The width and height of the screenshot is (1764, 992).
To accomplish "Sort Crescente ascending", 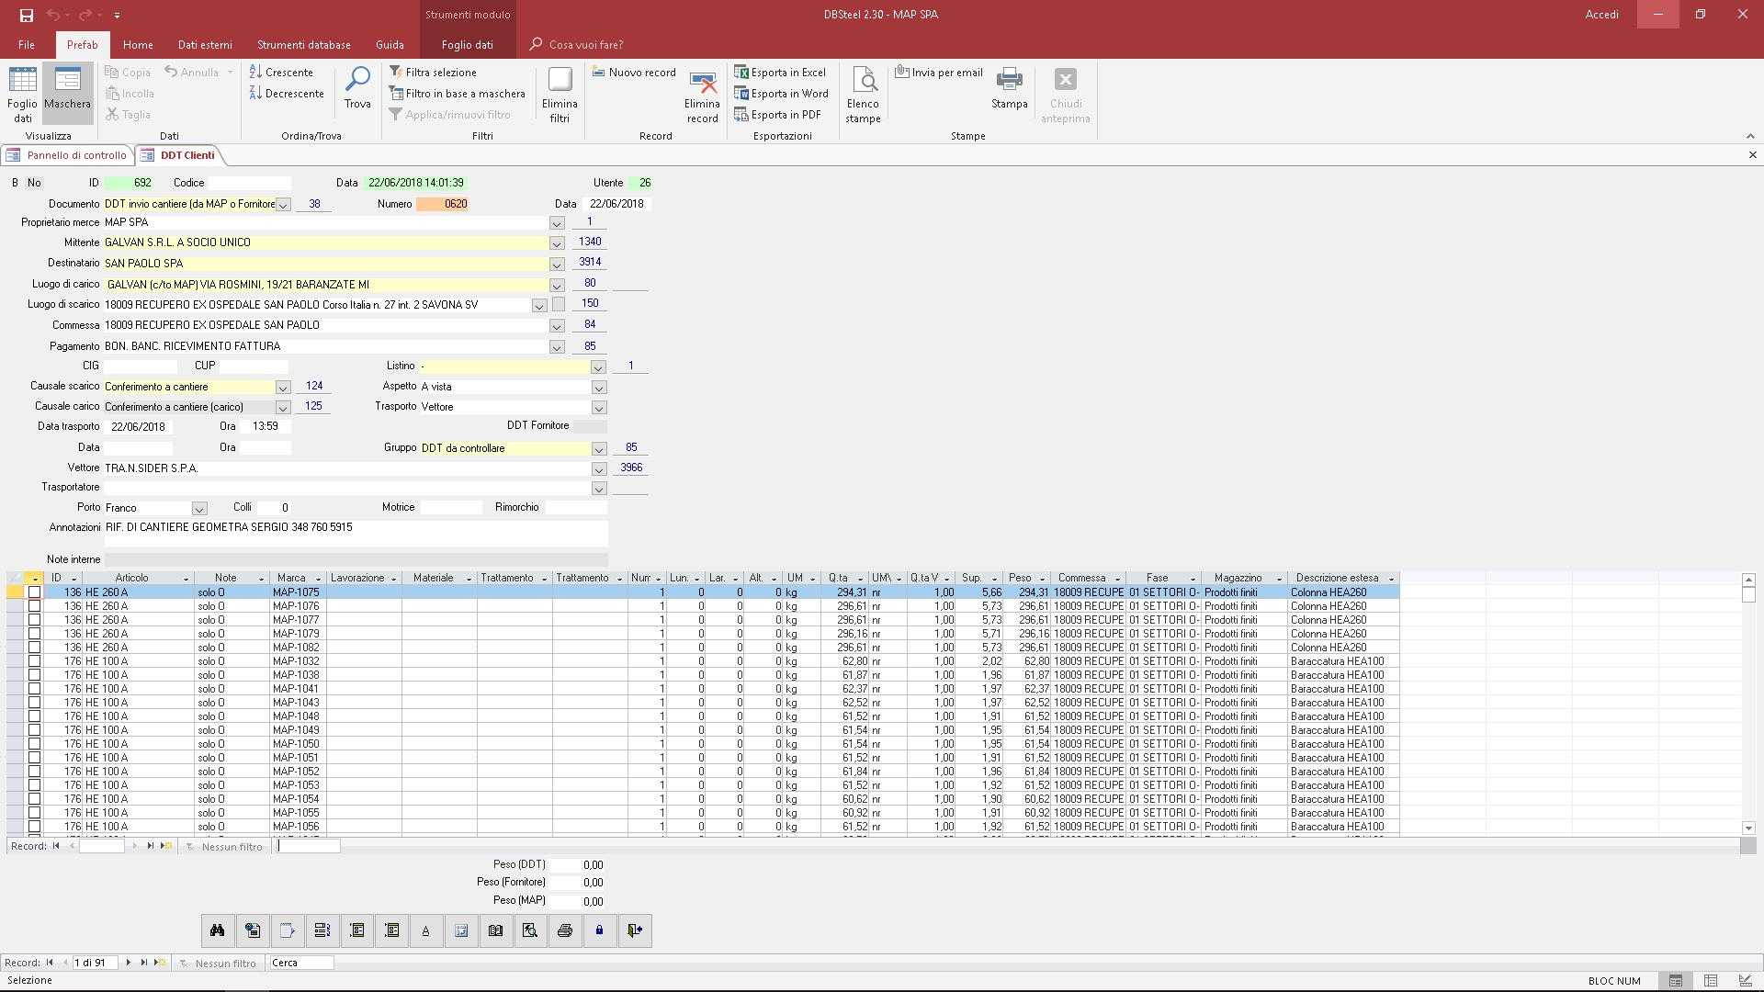I will click(x=281, y=73).
